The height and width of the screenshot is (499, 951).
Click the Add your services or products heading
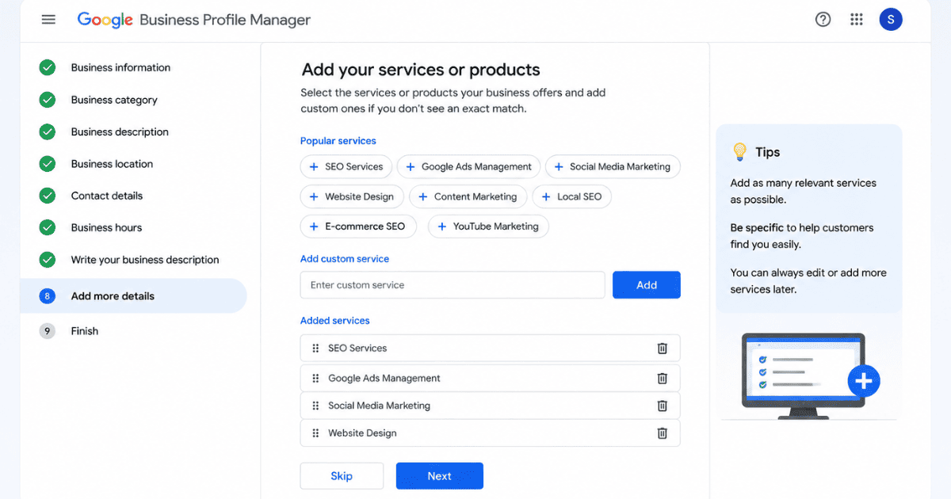point(421,70)
